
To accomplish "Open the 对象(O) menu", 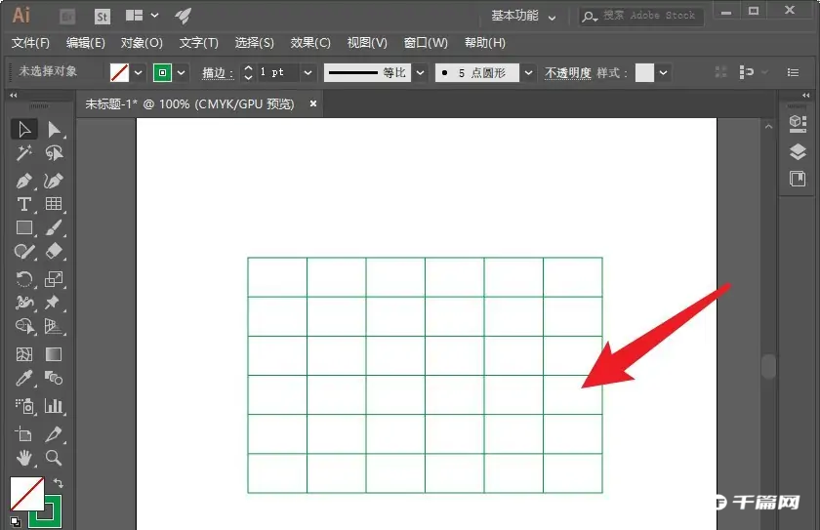I will coord(142,43).
